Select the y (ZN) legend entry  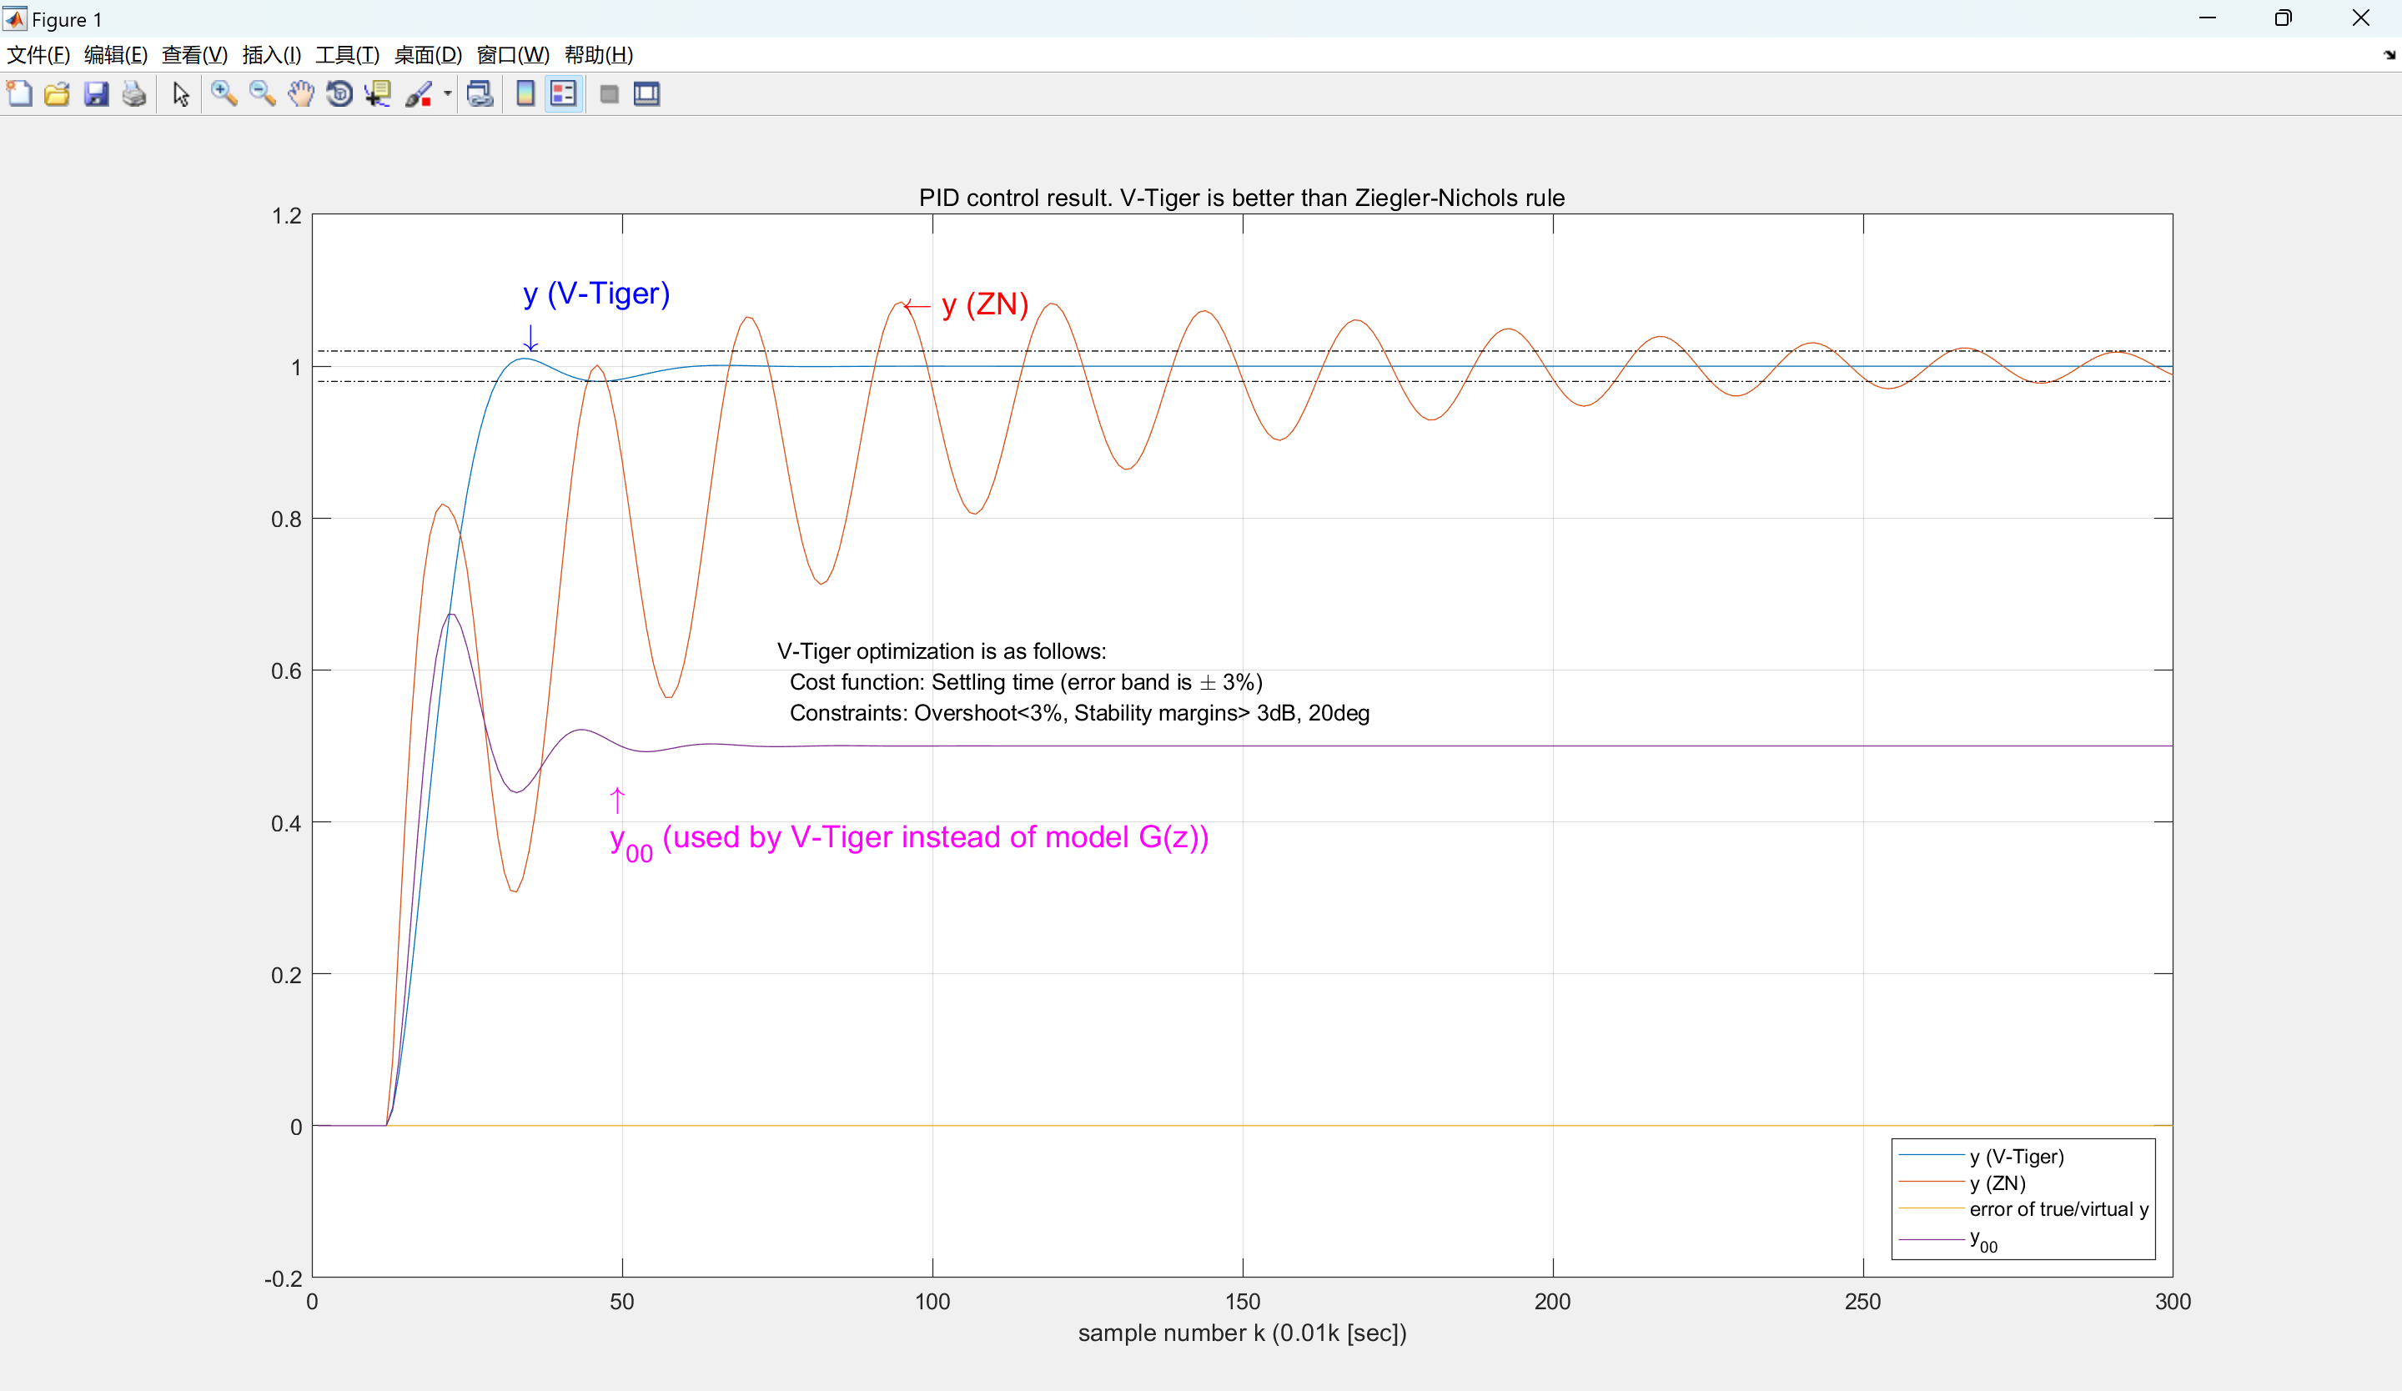tap(1997, 1183)
